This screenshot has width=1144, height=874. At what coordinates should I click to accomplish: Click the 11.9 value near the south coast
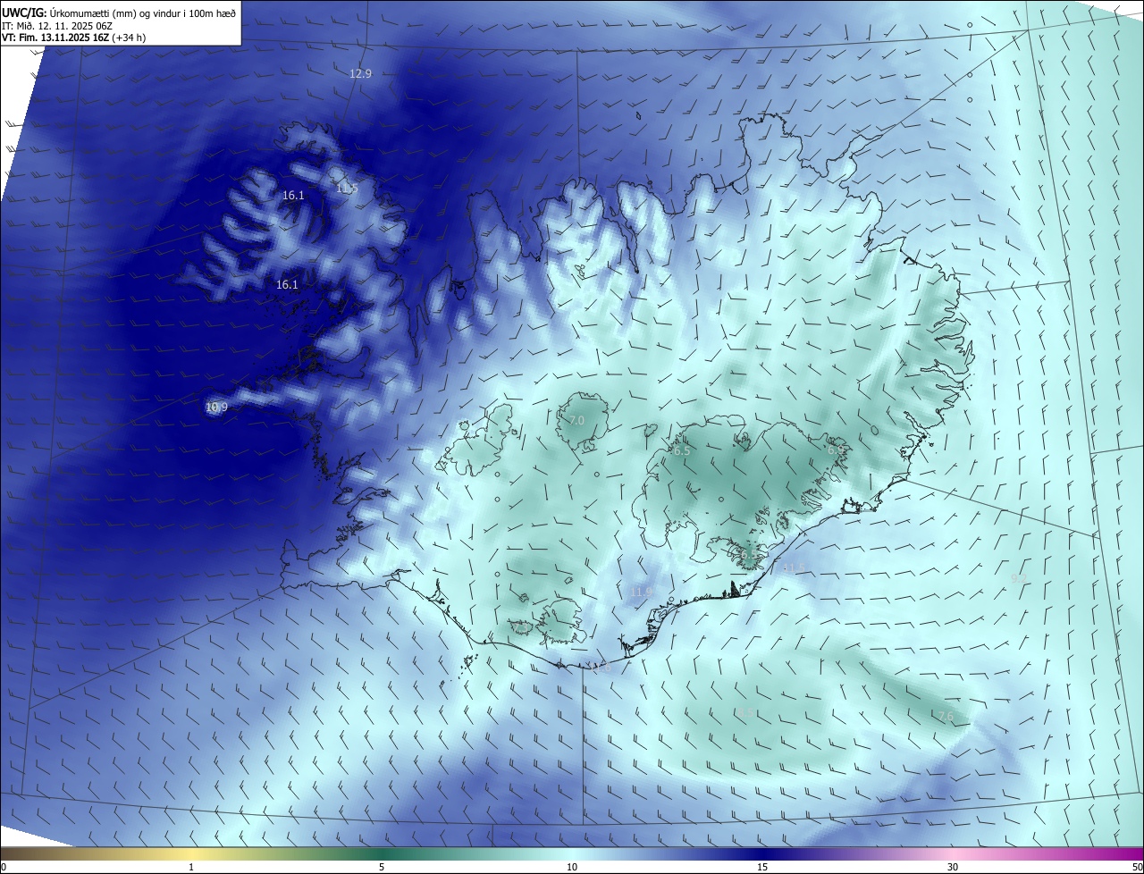click(x=641, y=592)
